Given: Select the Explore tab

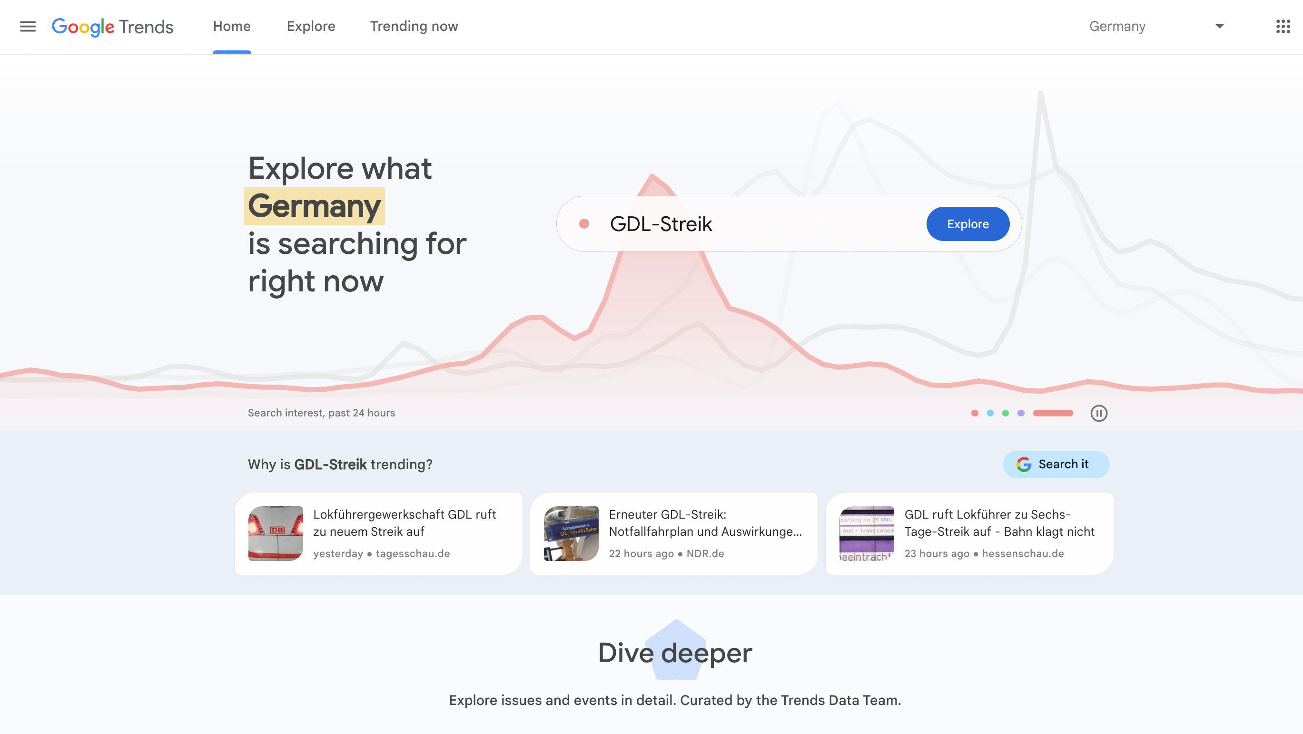Looking at the screenshot, I should pos(311,26).
